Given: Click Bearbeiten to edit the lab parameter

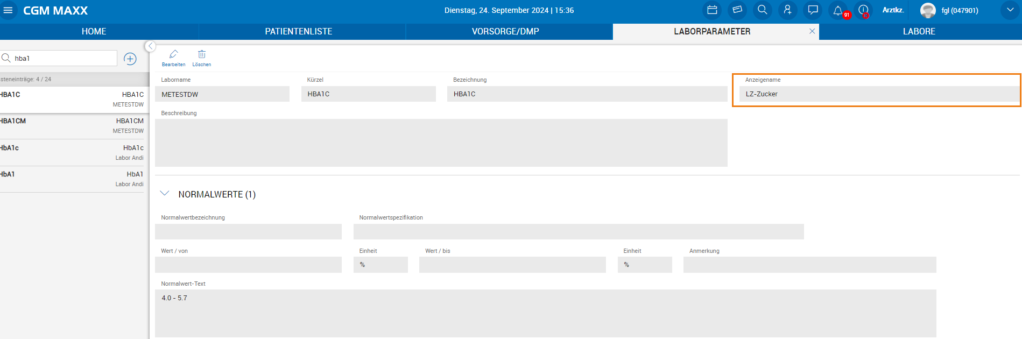Looking at the screenshot, I should pos(173,58).
